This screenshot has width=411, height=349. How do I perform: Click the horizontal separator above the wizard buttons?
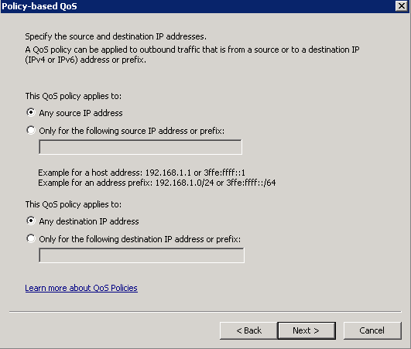[x=205, y=312]
